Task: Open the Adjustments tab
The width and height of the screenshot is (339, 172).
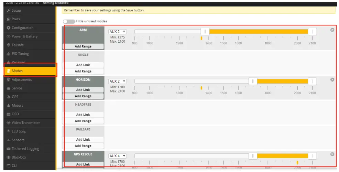Action: [x=30, y=79]
